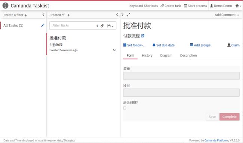Screen dimensions: 243x143
Task: Open the Demo Demo user menu
Action: pyautogui.click(x=221, y=6)
